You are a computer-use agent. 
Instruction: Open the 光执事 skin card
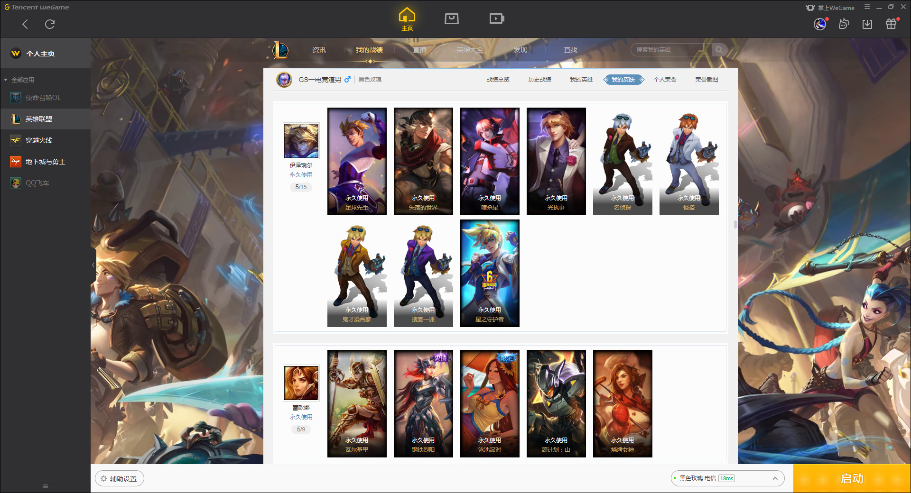556,161
